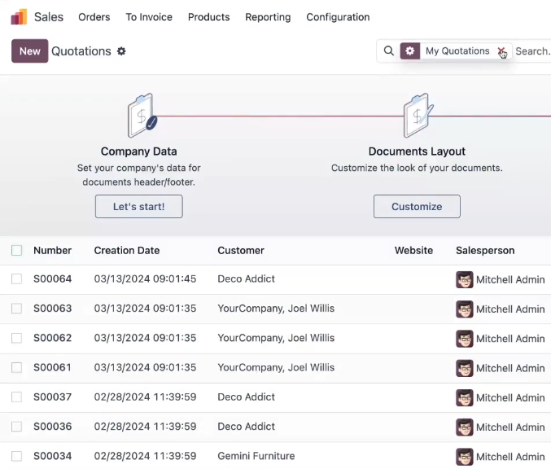The height and width of the screenshot is (469, 551).
Task: Select the checkbox for quotation S00062
Action: tap(16, 338)
